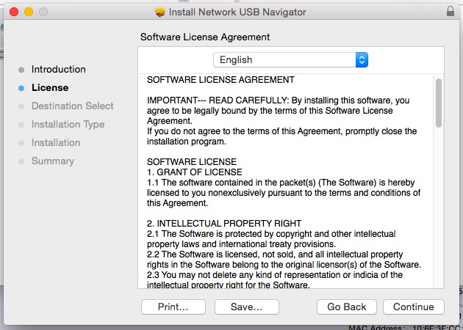Click the 'SOFTWARE LICENSE' subheading in the text
This screenshot has width=463, height=330.
pos(192,162)
